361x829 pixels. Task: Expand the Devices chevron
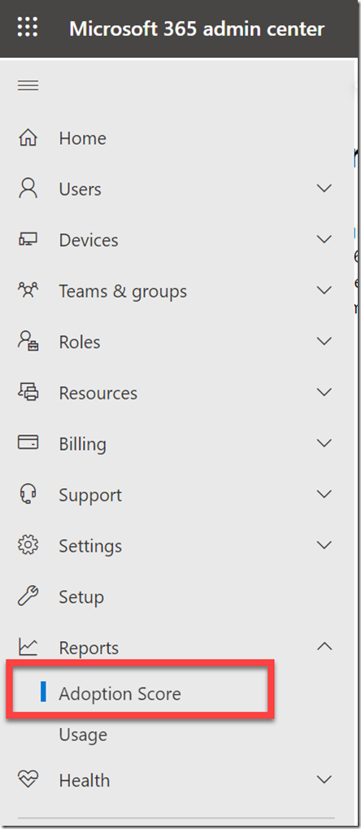pyautogui.click(x=324, y=239)
